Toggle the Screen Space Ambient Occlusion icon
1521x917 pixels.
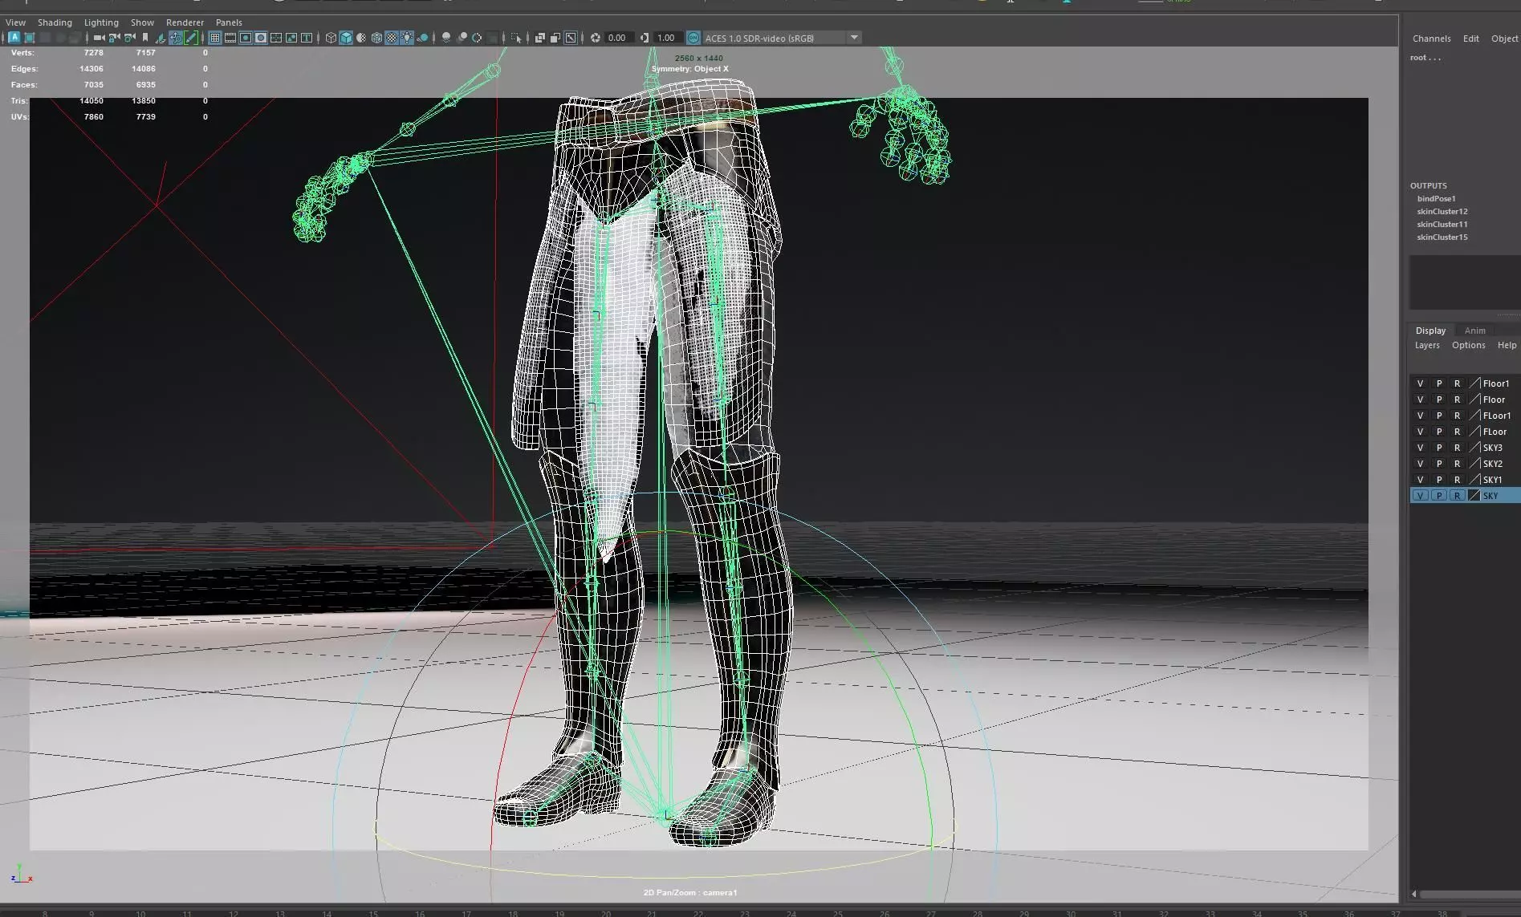[x=446, y=38]
